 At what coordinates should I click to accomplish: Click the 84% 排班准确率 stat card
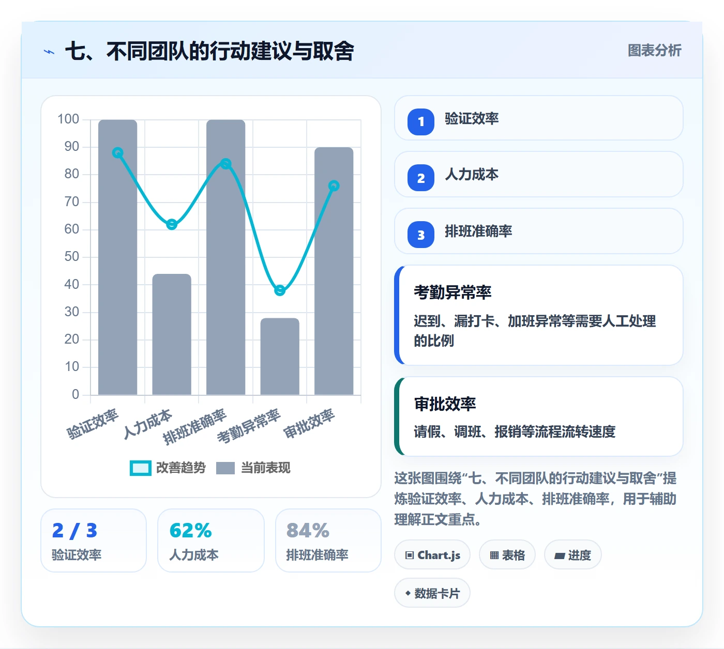(328, 540)
